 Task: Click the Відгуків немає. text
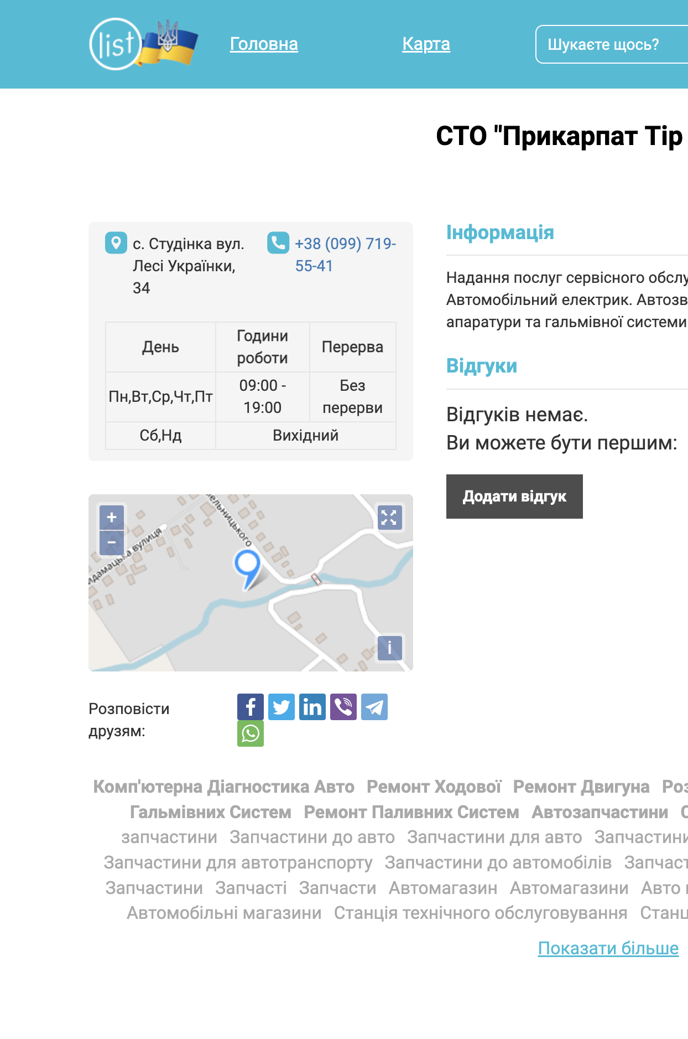[517, 415]
